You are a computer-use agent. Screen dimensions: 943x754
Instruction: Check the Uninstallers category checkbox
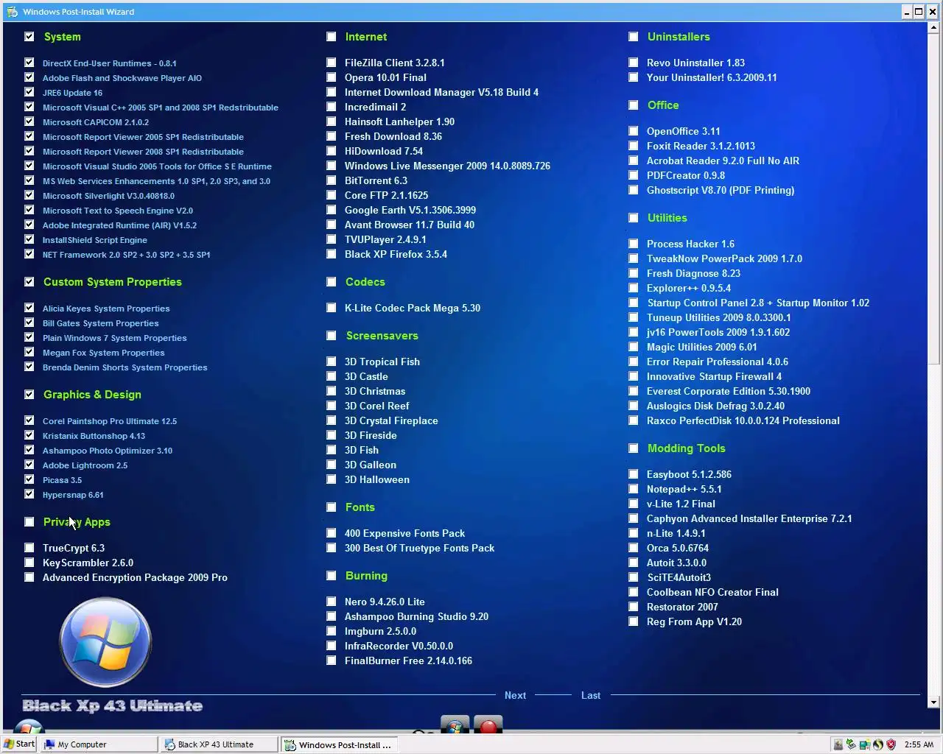click(x=633, y=37)
